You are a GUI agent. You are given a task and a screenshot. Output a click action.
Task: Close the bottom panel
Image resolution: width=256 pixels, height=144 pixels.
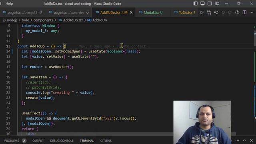click(252, 140)
